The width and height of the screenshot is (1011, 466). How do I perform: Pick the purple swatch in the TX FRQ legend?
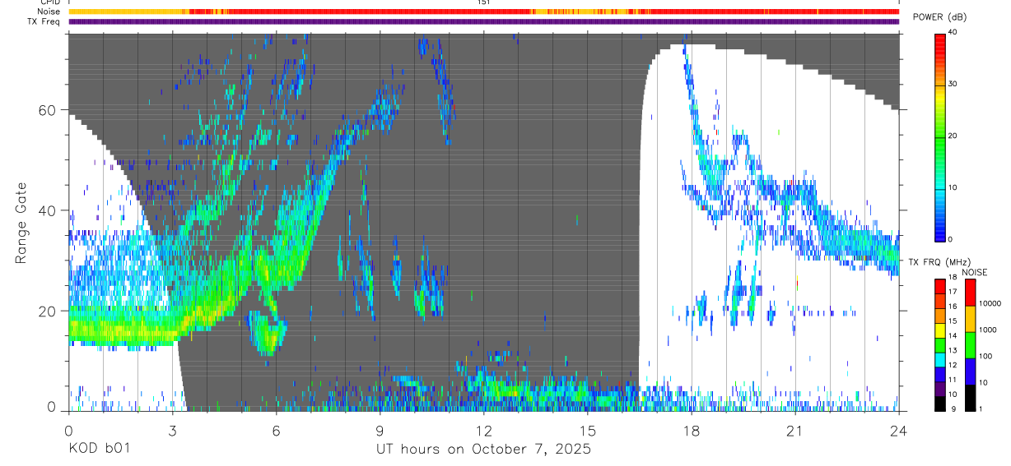(x=940, y=390)
